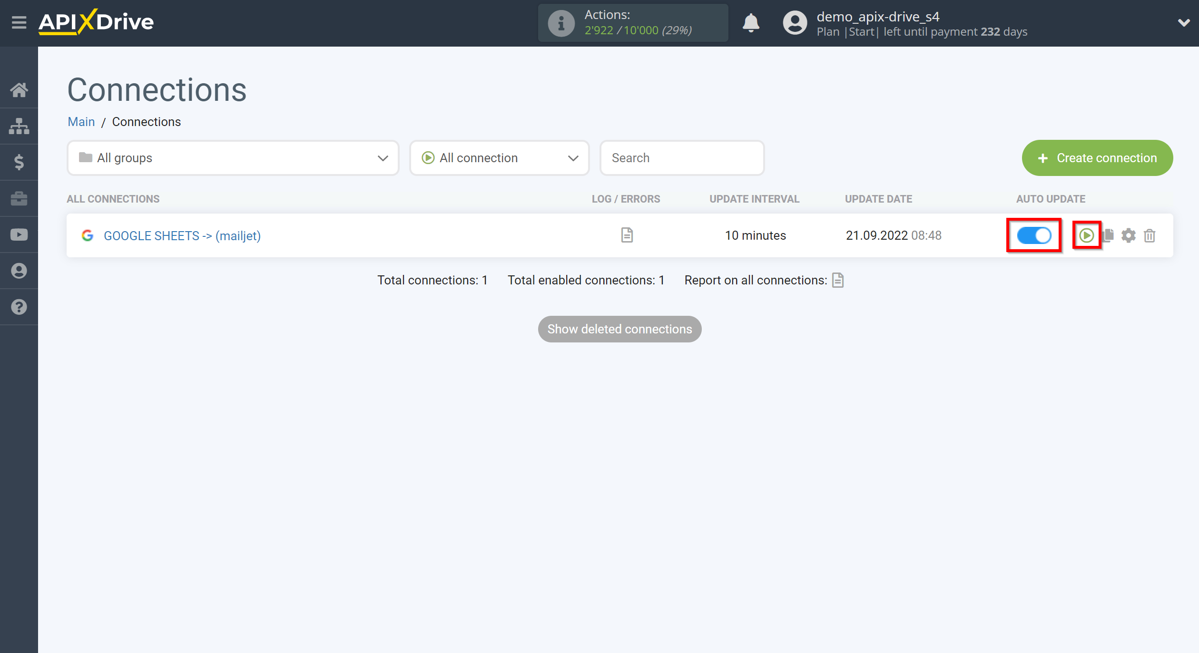The height and width of the screenshot is (653, 1199).
Task: Open the All groups dropdown filter
Action: 233,157
